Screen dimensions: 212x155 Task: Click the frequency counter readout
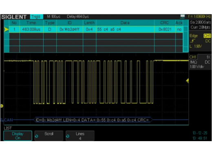point(199,16)
